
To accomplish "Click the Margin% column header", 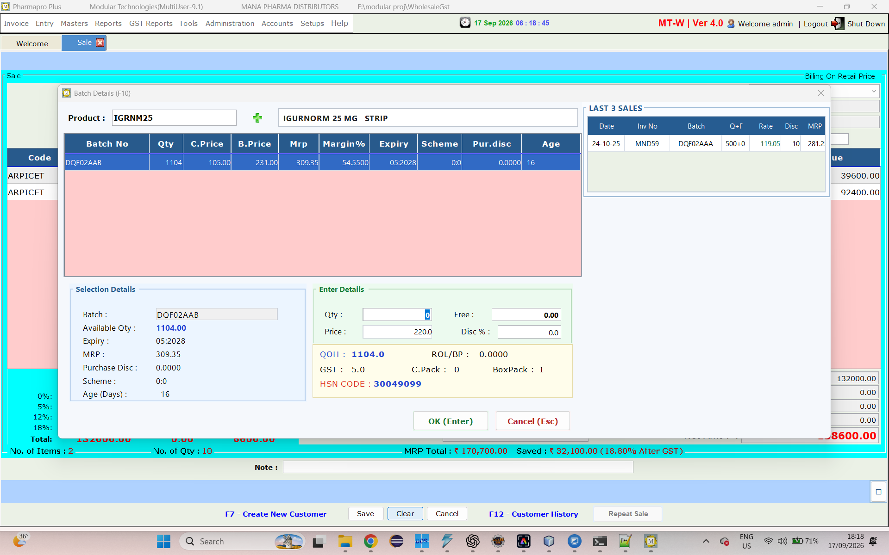I will coord(344,144).
